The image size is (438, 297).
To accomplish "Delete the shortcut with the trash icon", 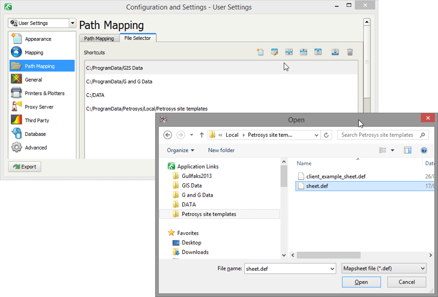I will pyautogui.click(x=350, y=52).
